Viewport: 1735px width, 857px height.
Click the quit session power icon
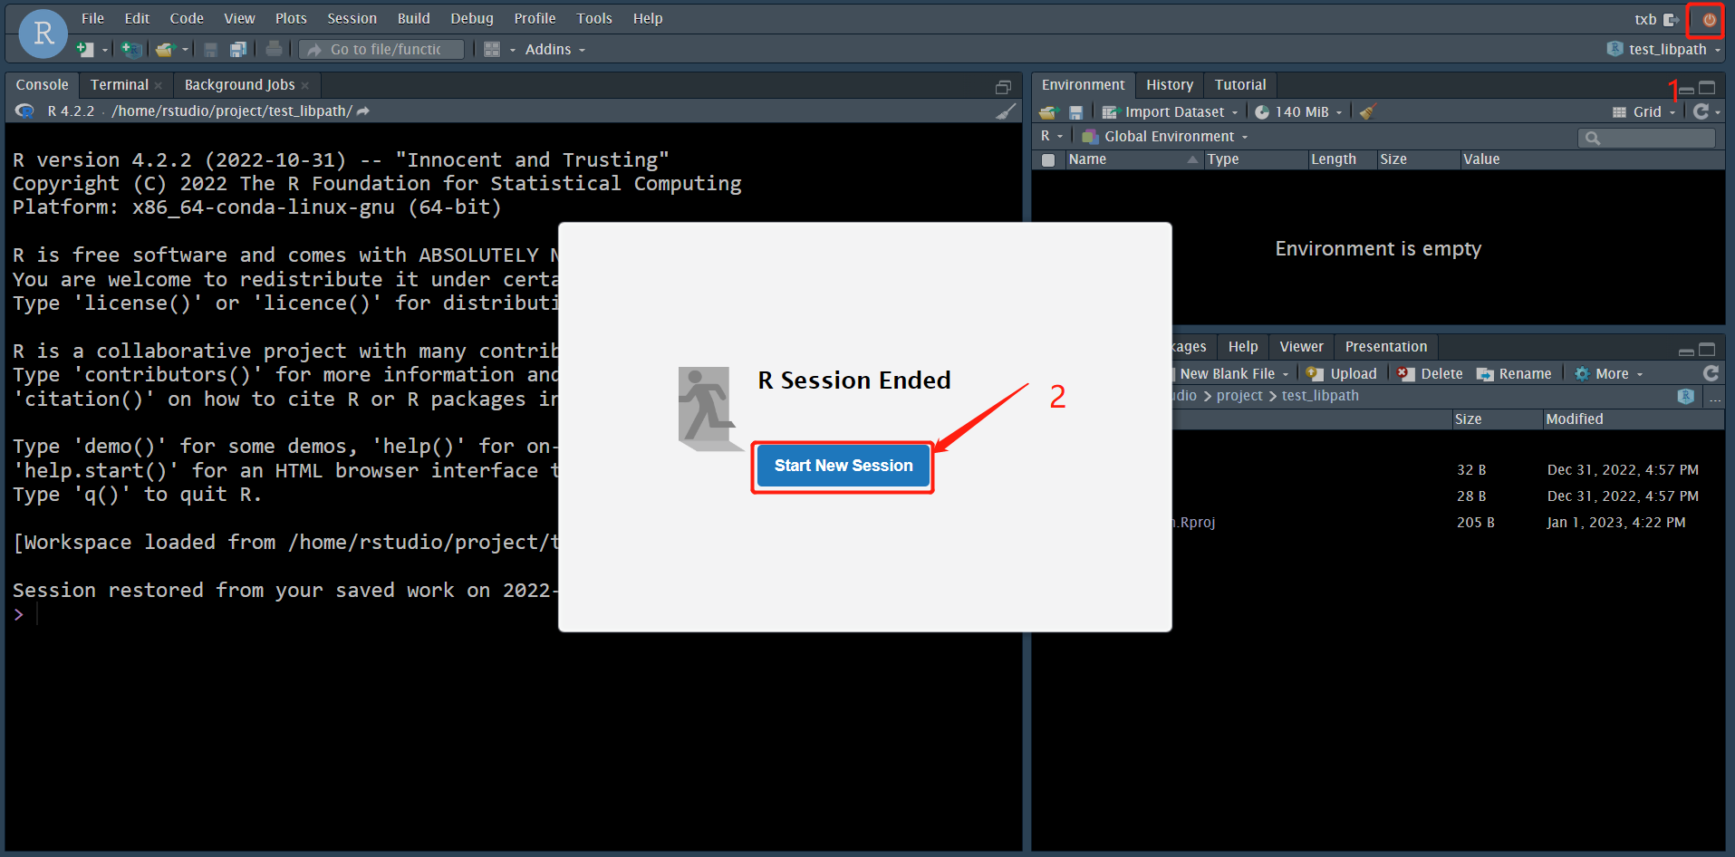click(1709, 20)
